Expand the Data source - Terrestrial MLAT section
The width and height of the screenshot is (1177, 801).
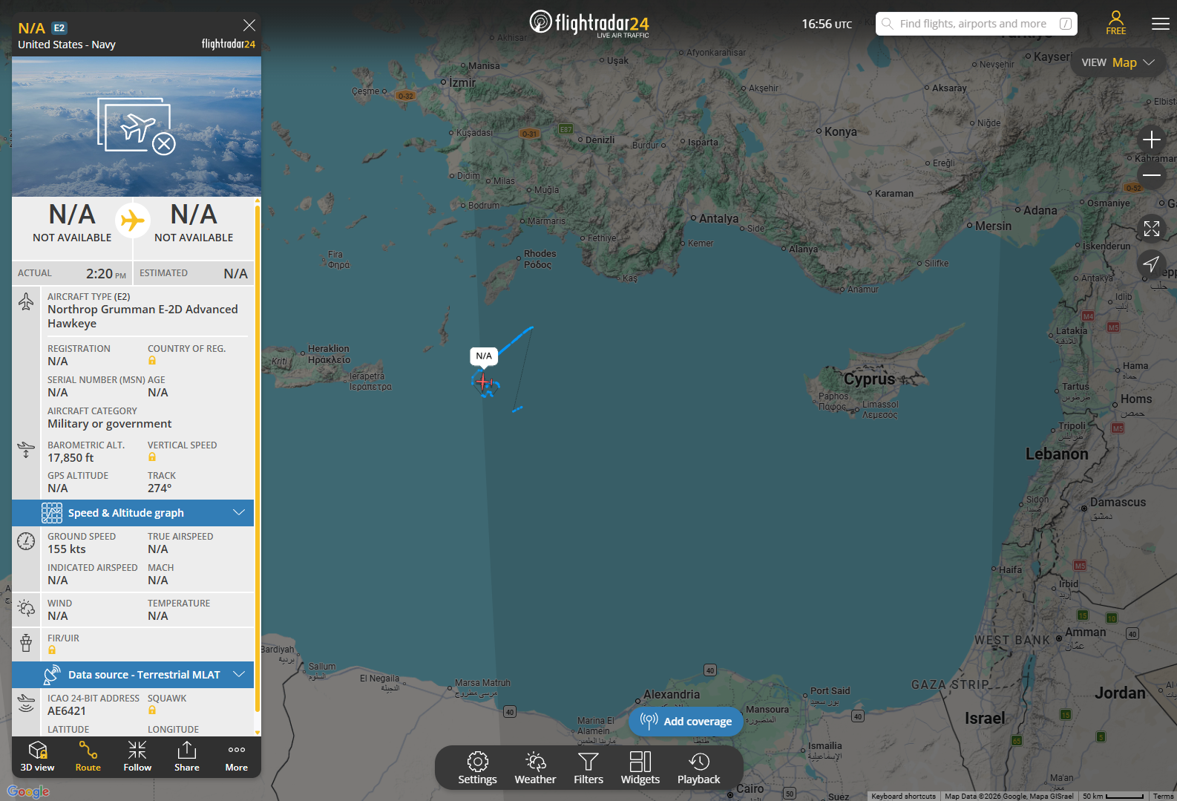(133, 675)
